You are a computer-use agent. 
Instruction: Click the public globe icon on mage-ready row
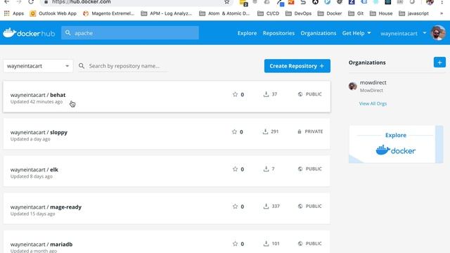click(x=300, y=206)
